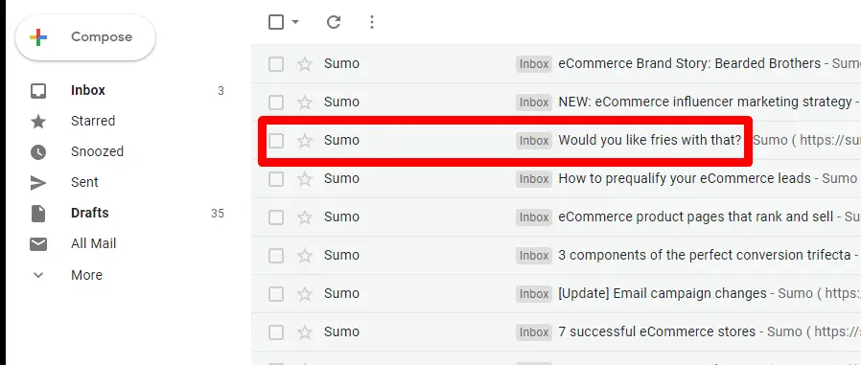Select checkbox for Email campaign changes email

click(x=276, y=294)
